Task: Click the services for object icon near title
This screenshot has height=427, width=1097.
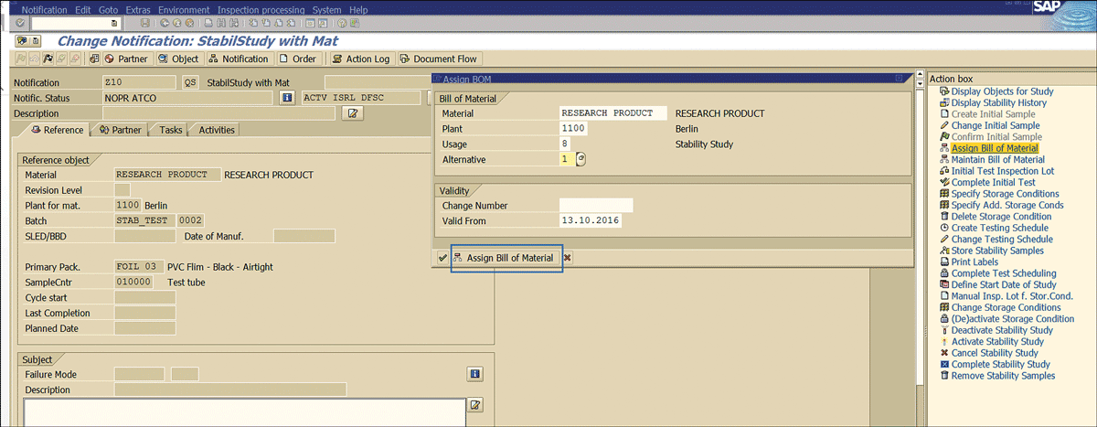Action: click(20, 41)
